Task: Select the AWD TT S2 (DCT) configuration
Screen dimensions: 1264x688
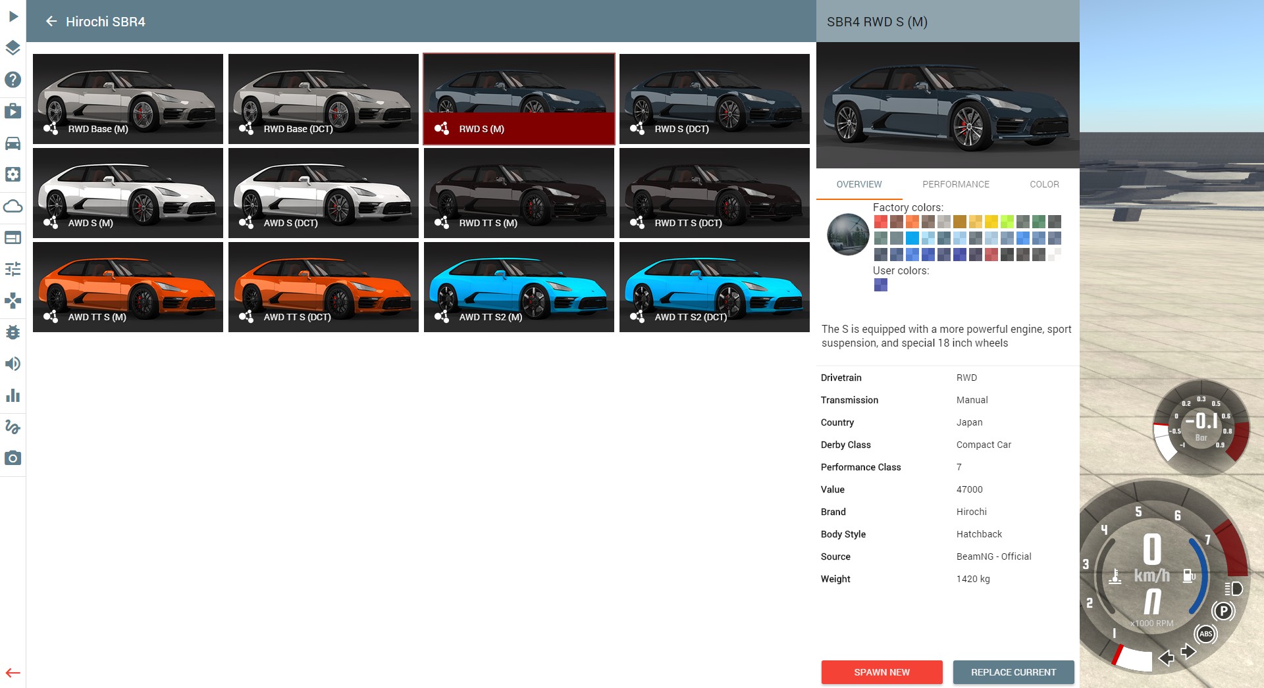Action: pos(714,287)
